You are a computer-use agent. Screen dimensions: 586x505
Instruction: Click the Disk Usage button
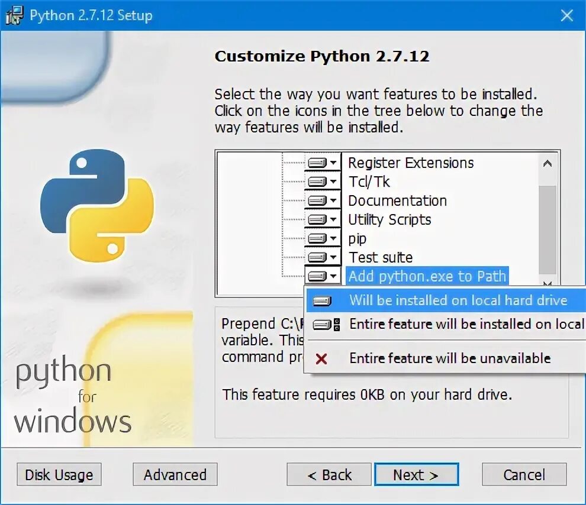click(59, 475)
